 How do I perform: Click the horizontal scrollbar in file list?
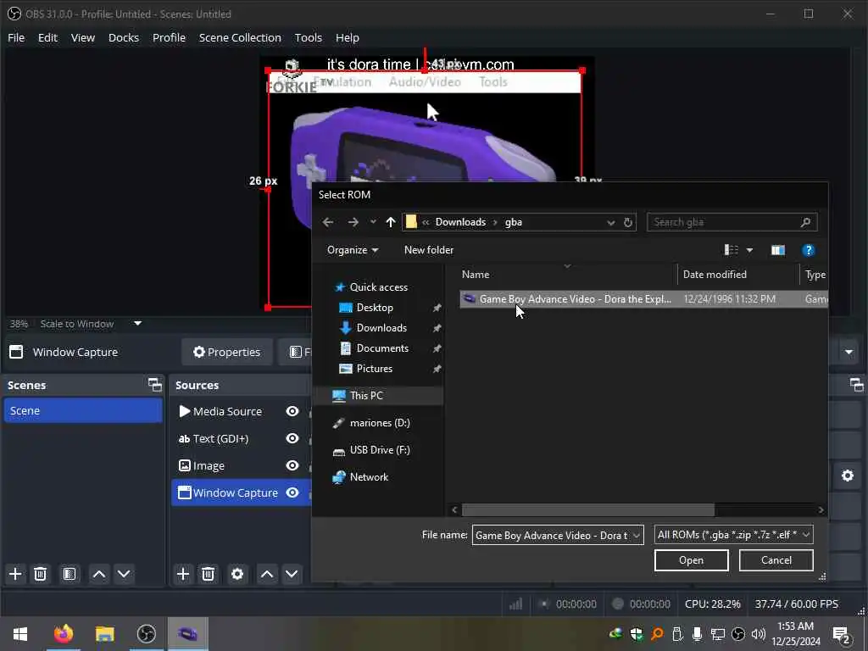coord(588,509)
